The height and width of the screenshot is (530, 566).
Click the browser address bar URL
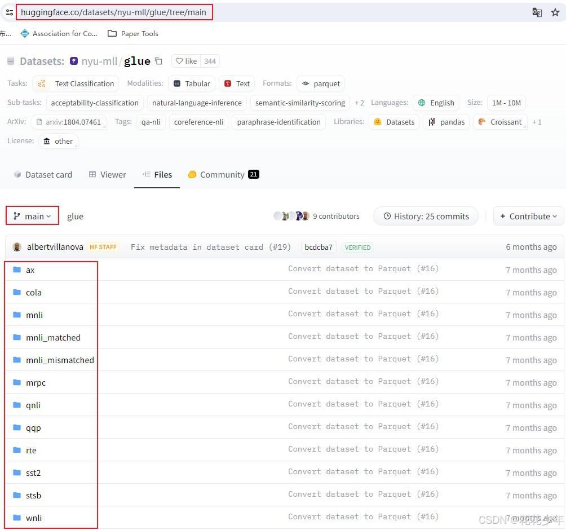[x=113, y=12]
